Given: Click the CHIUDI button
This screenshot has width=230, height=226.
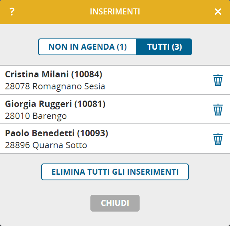Looking at the screenshot, I should 115,203.
